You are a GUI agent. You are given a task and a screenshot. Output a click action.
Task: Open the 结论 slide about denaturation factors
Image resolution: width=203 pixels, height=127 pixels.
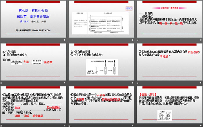33,106
